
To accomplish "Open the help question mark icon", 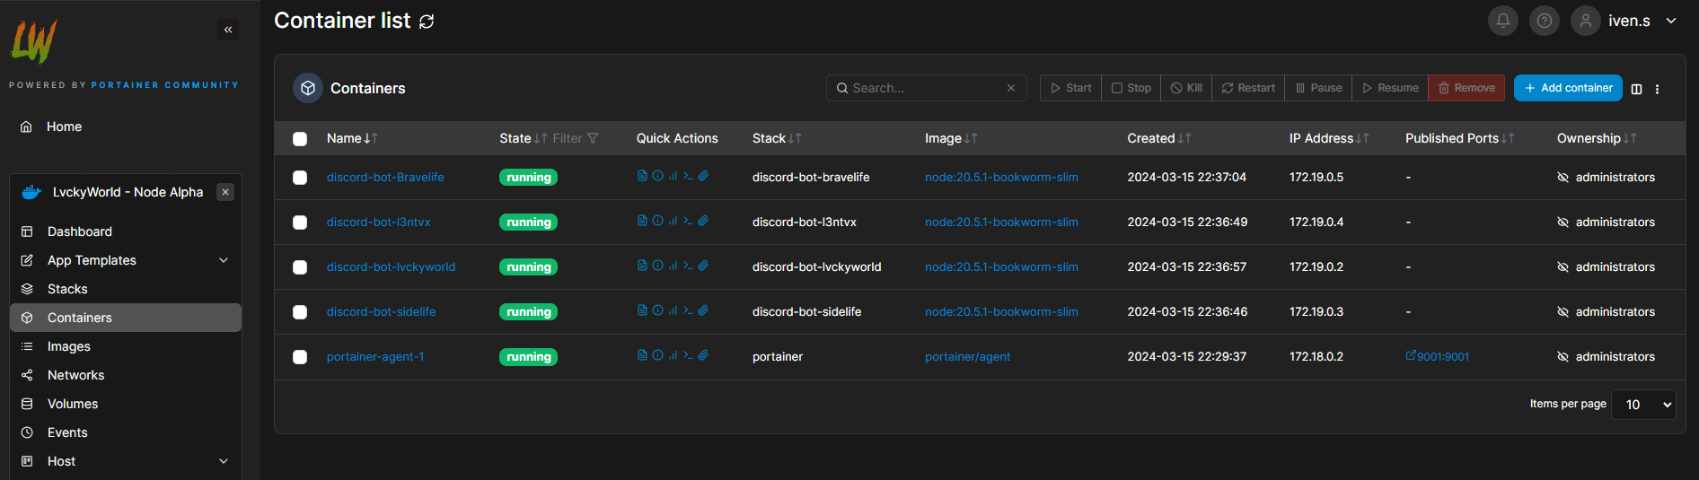I will (1544, 21).
